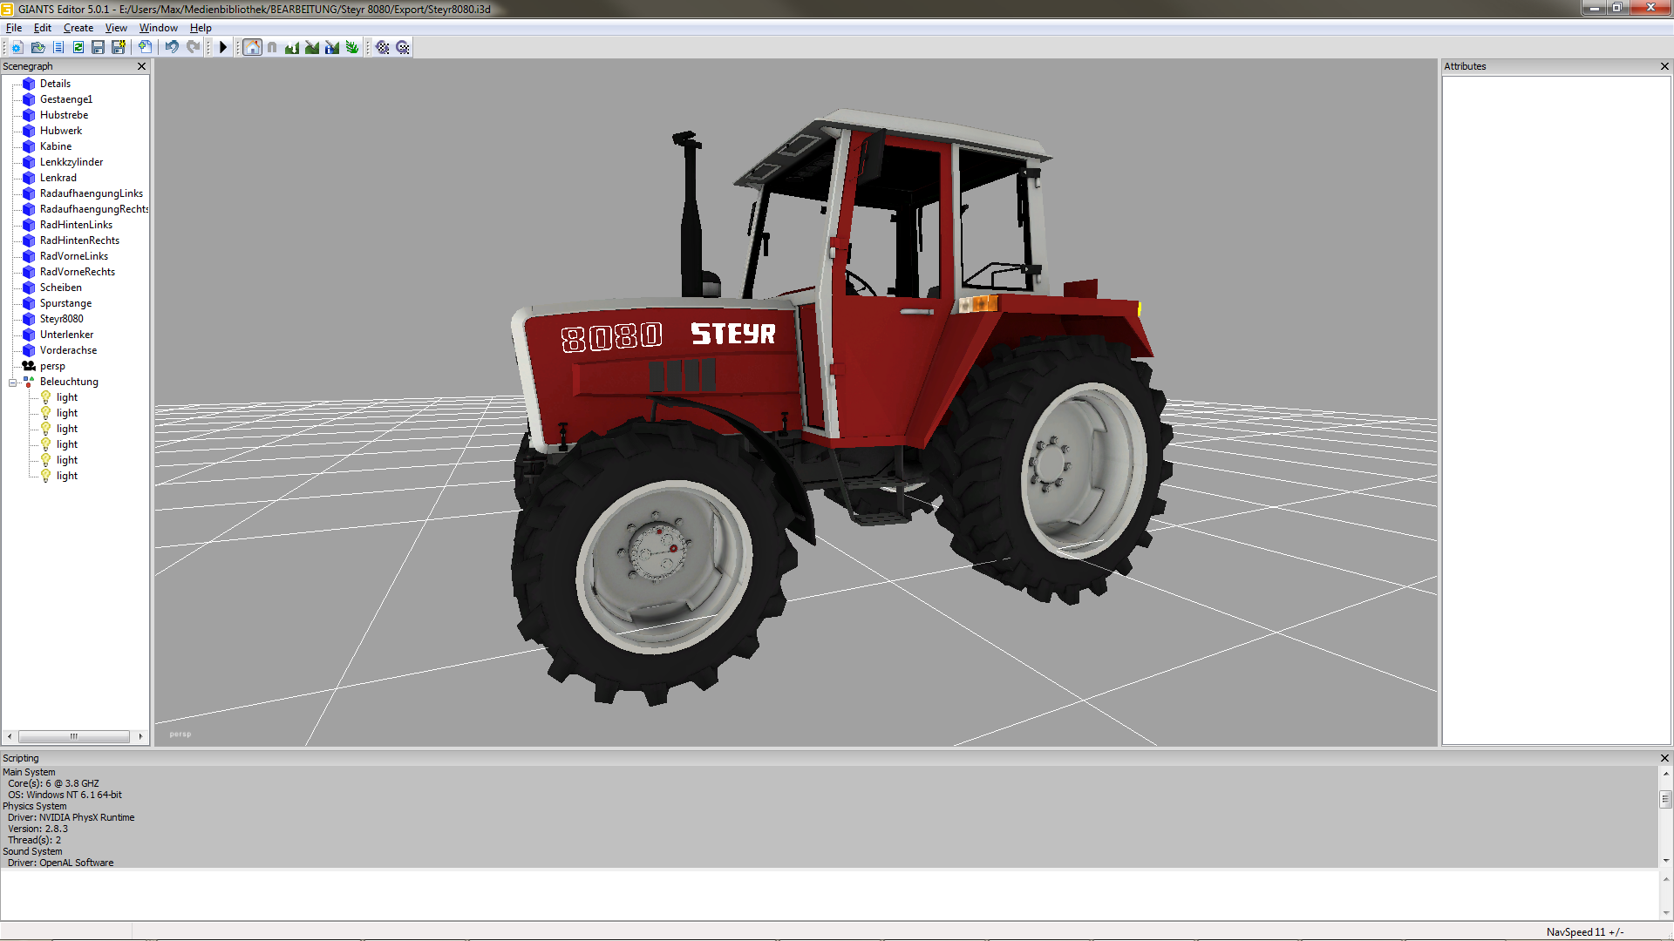Screen dimensions: 1674x941
Task: Close the Scenegraph panel
Action: pos(141,66)
